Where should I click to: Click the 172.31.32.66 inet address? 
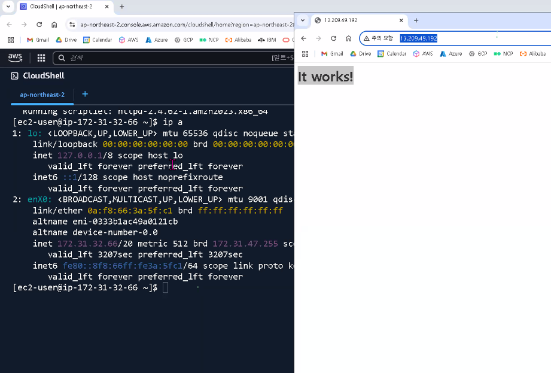tap(87, 244)
